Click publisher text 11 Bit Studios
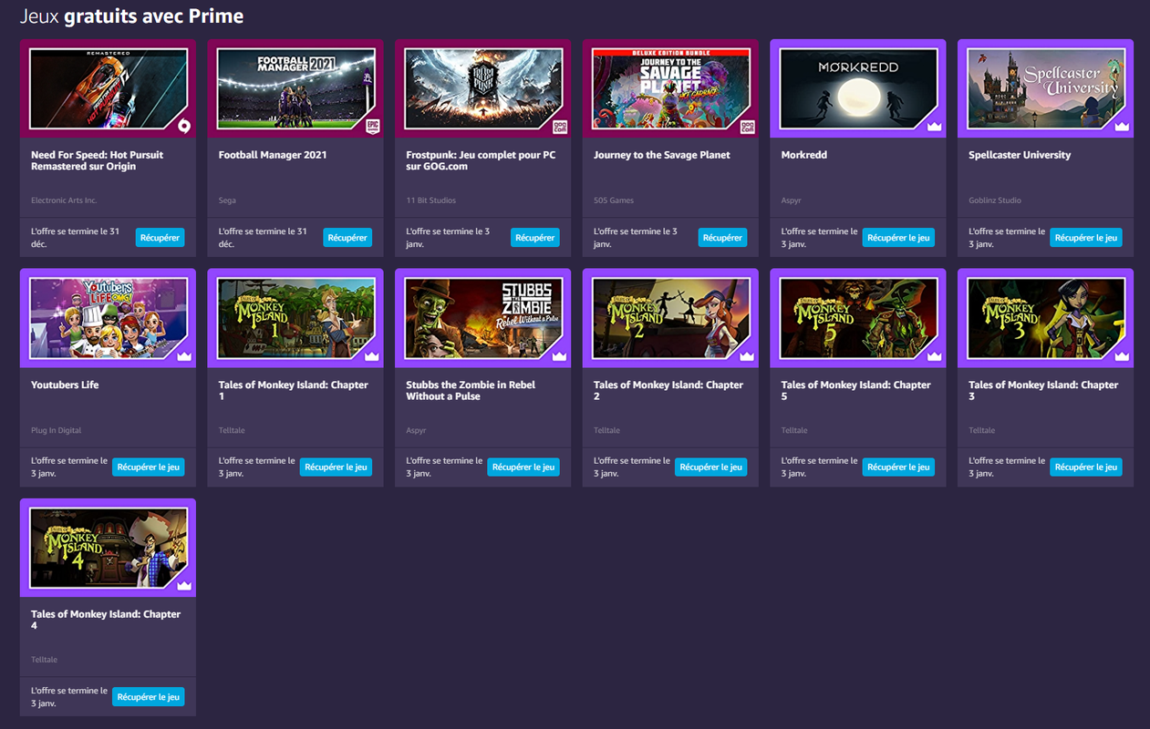 coord(431,200)
